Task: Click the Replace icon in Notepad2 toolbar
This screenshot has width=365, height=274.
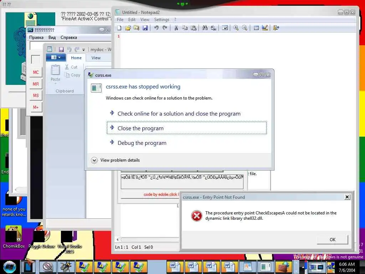Action: pyautogui.click(x=214, y=28)
